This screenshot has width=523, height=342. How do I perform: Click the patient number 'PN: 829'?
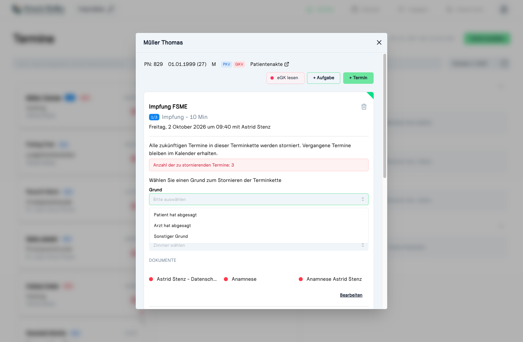coord(153,64)
